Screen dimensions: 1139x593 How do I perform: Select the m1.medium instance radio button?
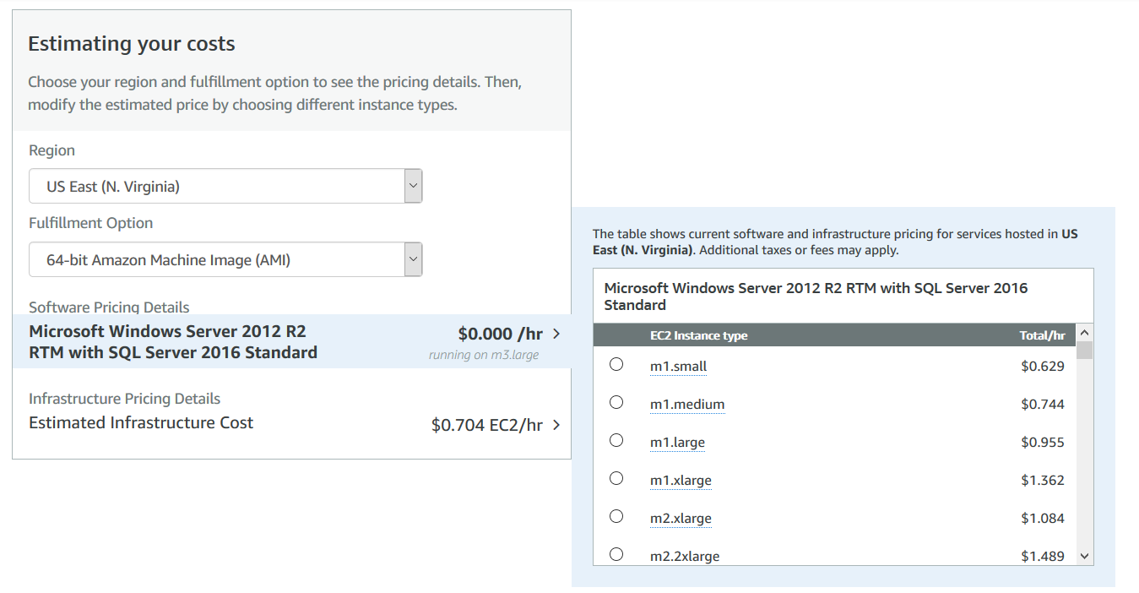point(616,402)
